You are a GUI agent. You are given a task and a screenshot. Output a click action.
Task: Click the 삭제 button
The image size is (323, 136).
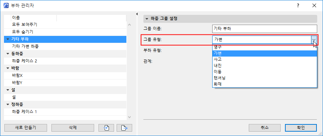point(73,128)
